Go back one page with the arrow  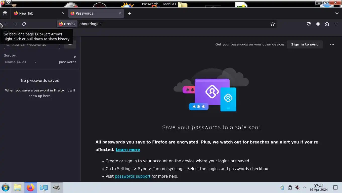click(x=6, y=24)
